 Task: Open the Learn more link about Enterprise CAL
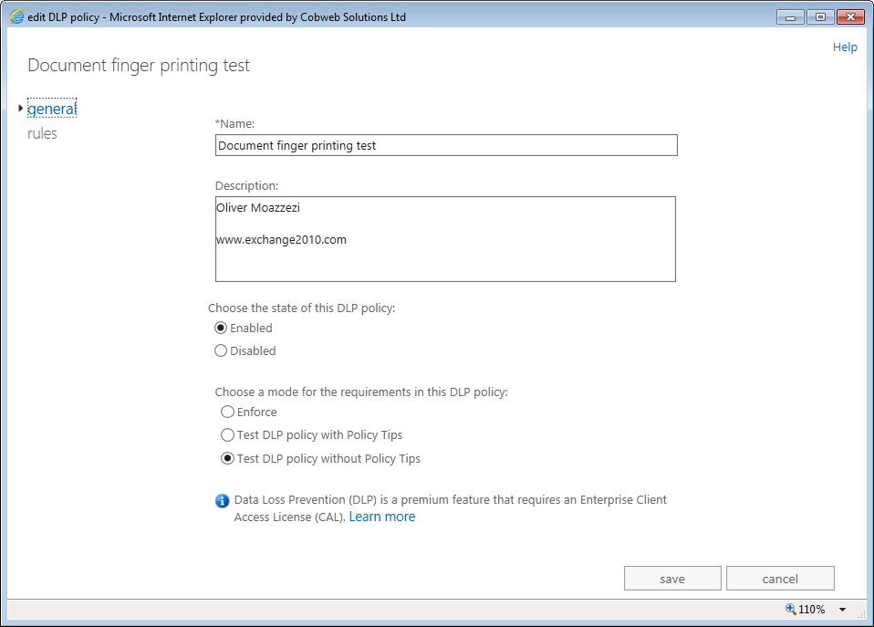[x=381, y=517]
